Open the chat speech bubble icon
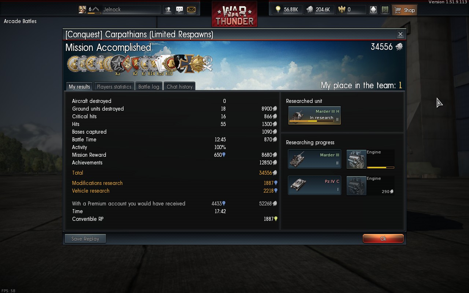This screenshot has width=469, height=293. [x=180, y=10]
